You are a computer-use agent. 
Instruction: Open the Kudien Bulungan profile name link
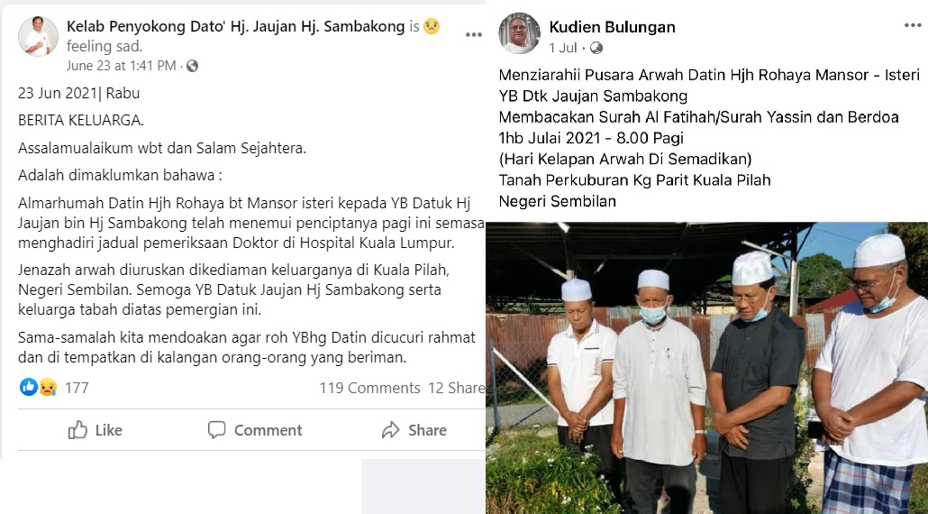point(612,27)
